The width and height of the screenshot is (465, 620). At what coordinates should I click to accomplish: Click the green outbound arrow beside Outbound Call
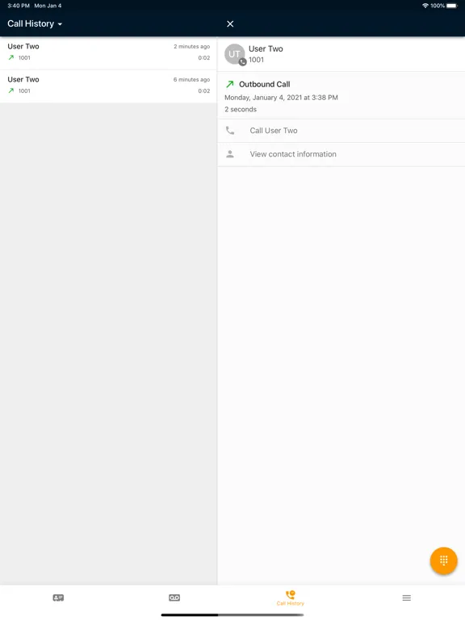coord(230,84)
